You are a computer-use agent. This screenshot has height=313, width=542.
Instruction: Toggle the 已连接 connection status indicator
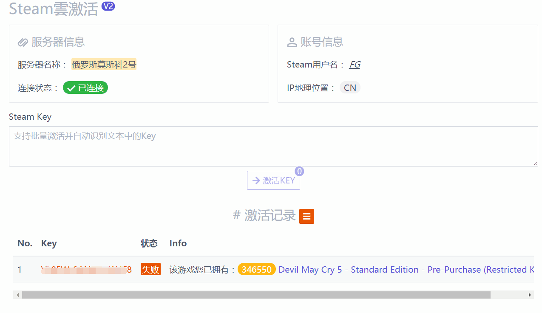point(85,87)
